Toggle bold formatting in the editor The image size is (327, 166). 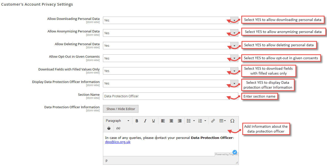[x=137, y=121]
